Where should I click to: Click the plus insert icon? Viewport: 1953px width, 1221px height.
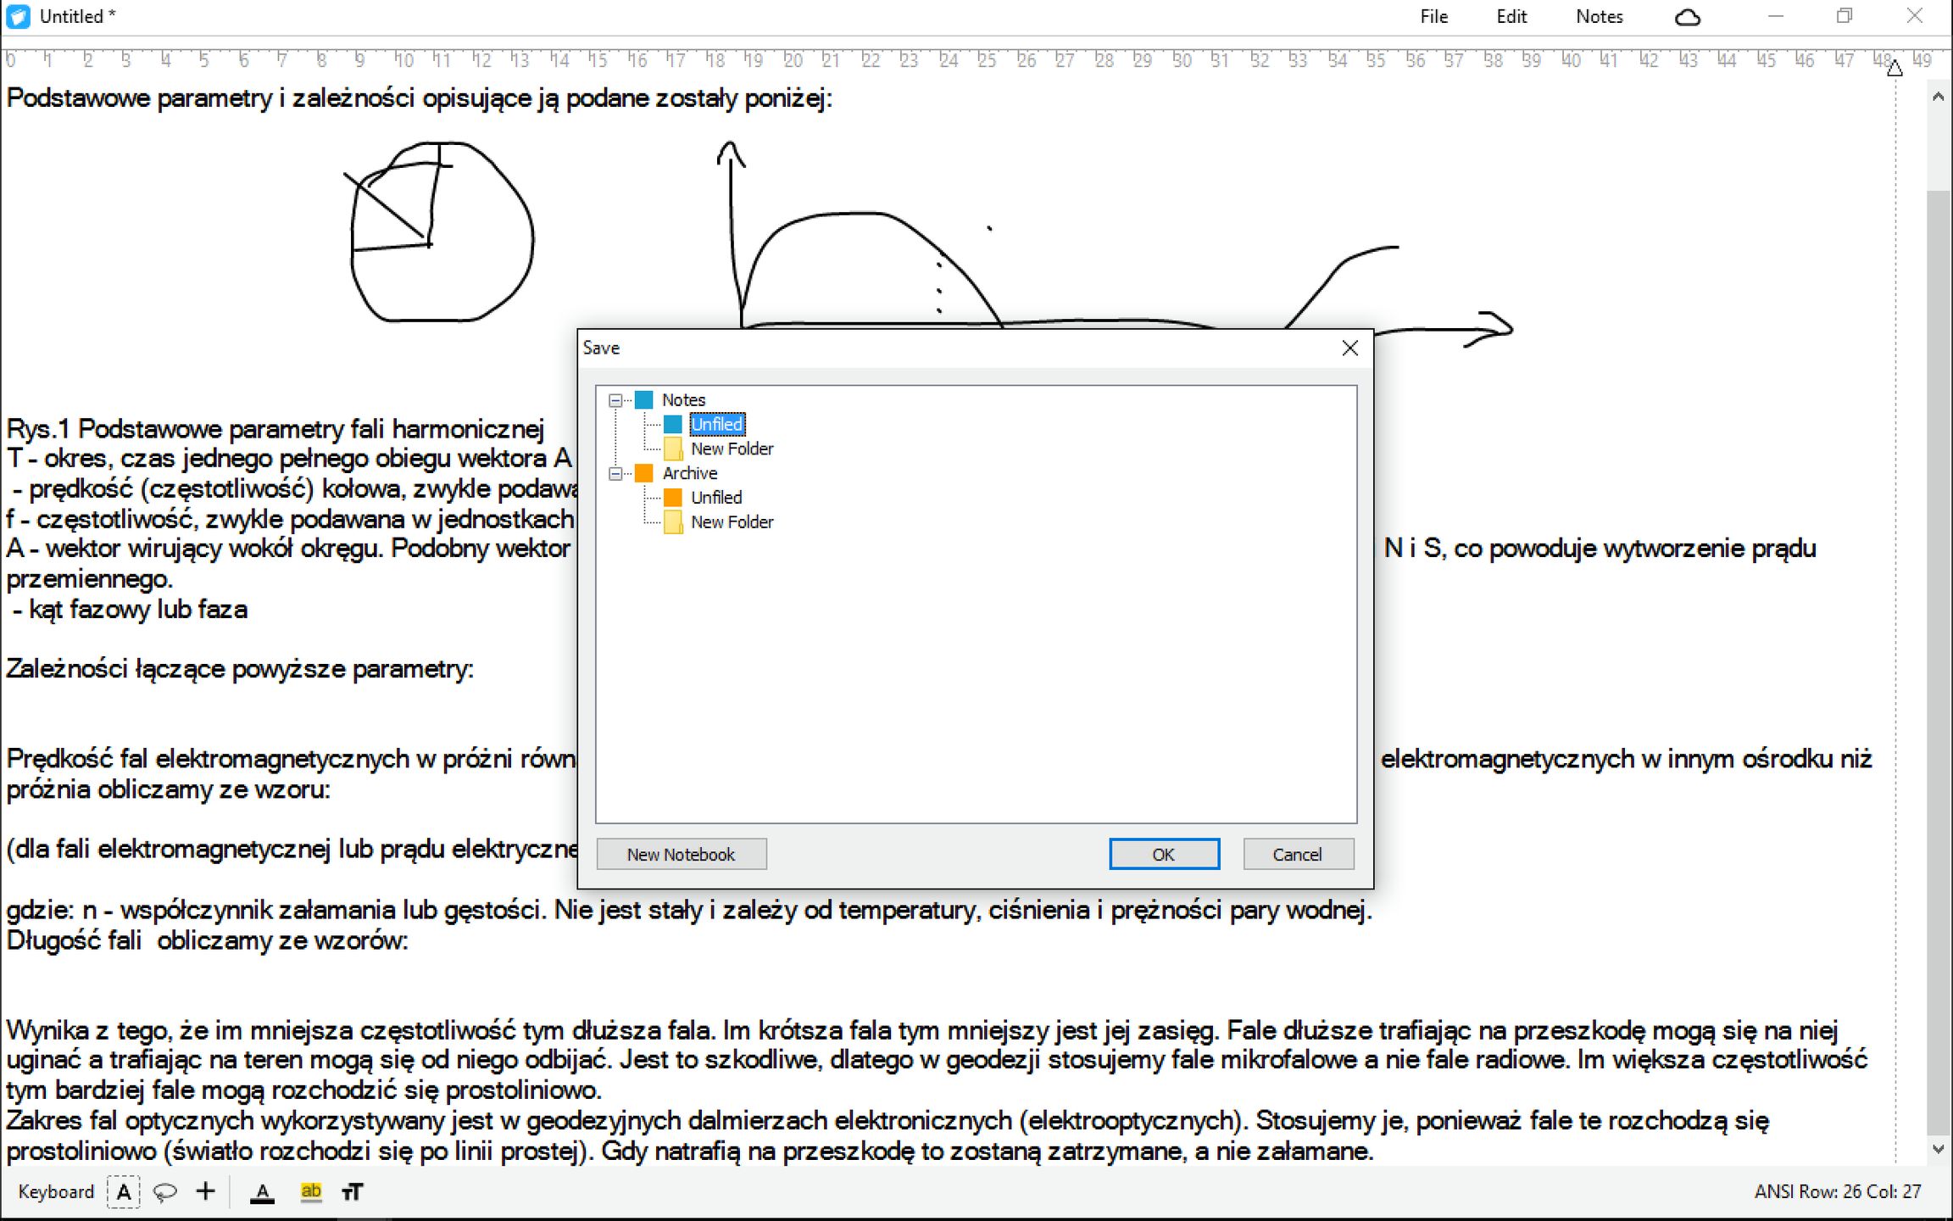tap(205, 1191)
